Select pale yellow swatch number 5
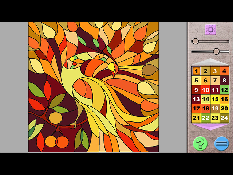 (196, 81)
